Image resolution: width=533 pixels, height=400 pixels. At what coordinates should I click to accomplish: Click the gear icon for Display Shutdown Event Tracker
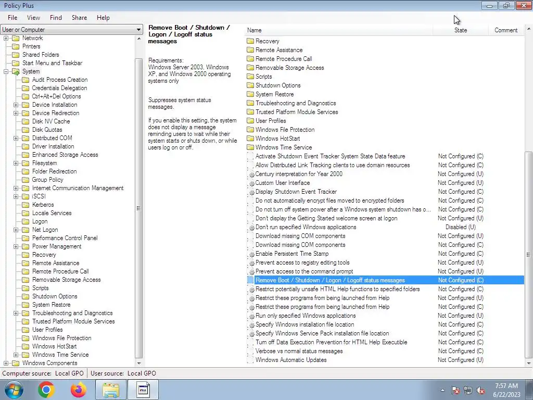point(250,192)
